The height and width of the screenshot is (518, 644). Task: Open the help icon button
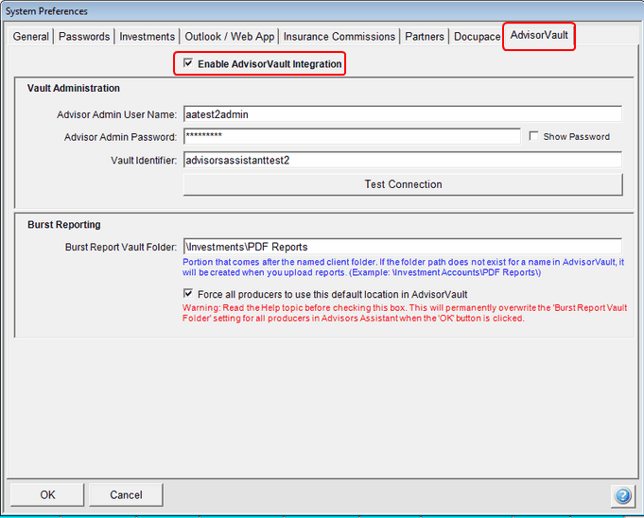click(622, 495)
